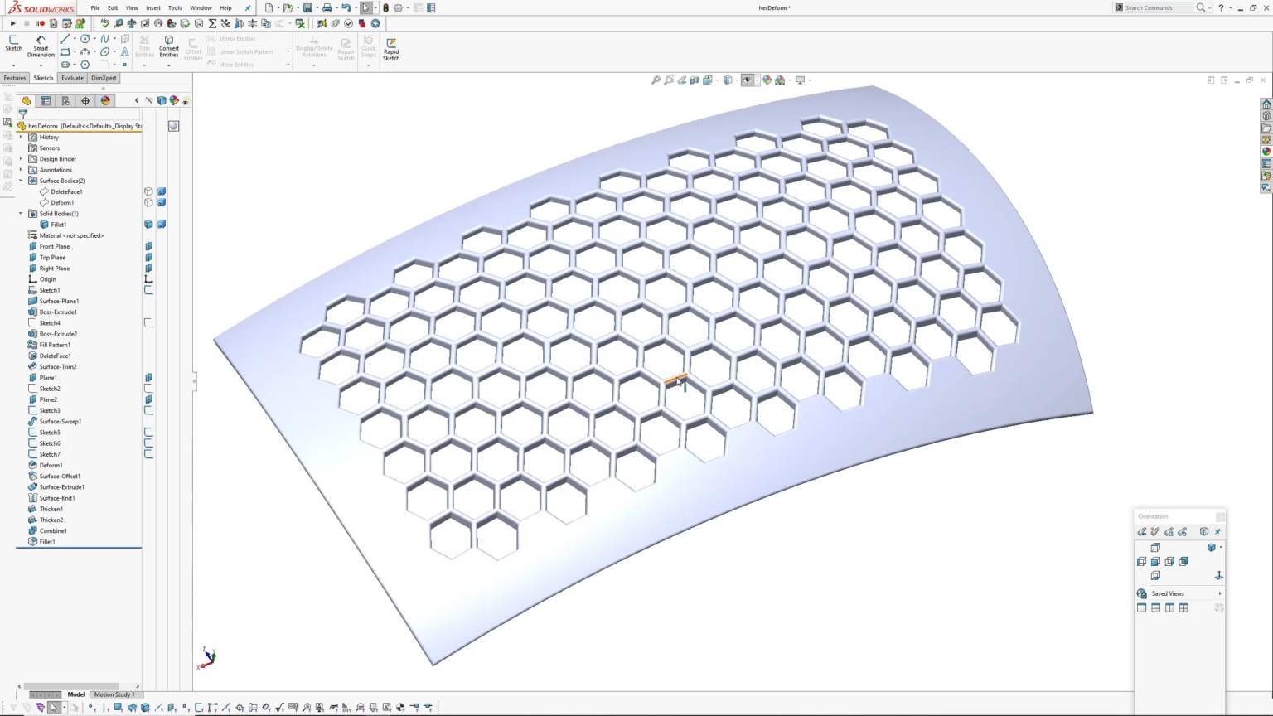
Task: Expand Saved Views submenu arrow
Action: [1219, 593]
